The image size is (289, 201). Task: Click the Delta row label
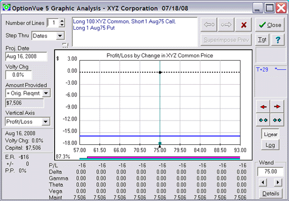tap(55, 172)
